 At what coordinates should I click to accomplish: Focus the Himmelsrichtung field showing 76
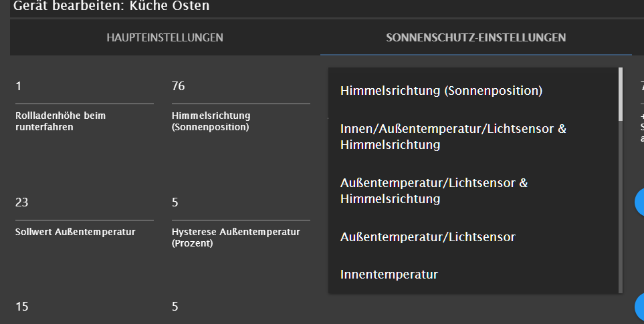tap(241, 86)
